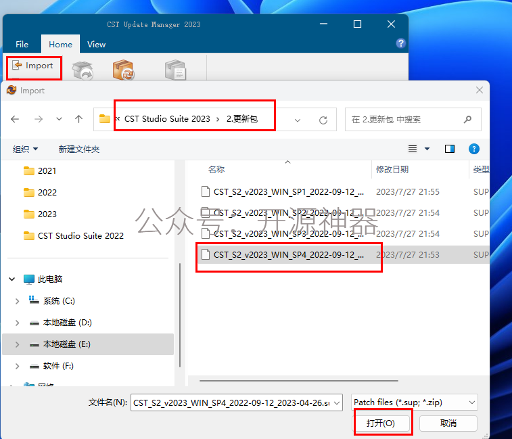Close the Import dialog
The height and width of the screenshot is (439, 512).
480,90
